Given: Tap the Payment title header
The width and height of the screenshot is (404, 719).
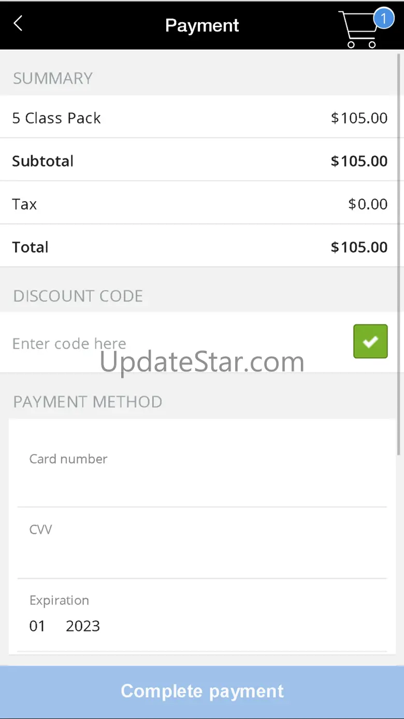Looking at the screenshot, I should click(x=202, y=25).
